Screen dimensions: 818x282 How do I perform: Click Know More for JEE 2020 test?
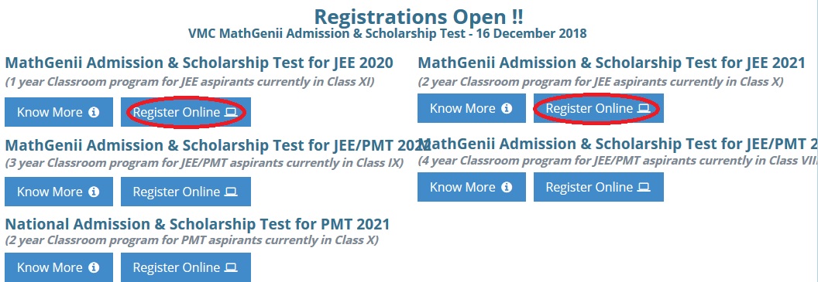[x=59, y=112]
